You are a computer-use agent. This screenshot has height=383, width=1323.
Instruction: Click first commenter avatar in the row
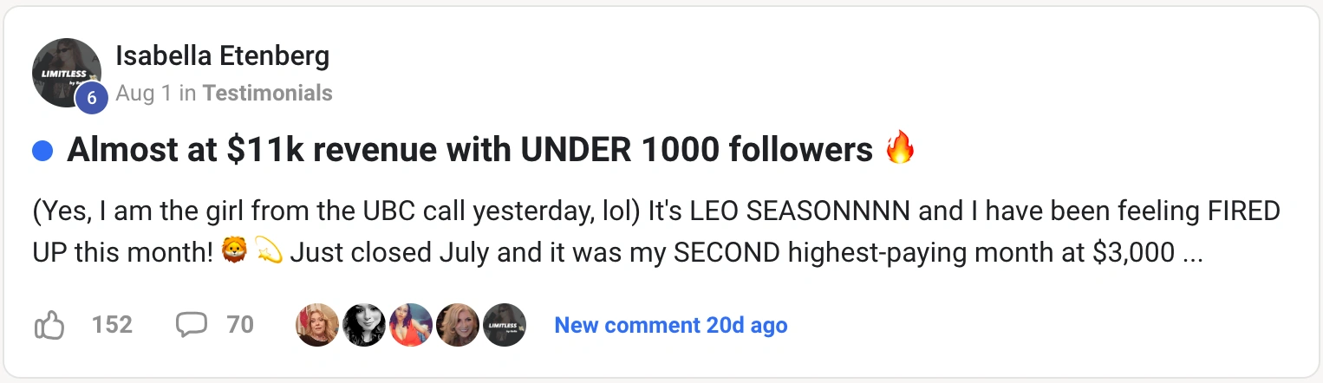pyautogui.click(x=317, y=326)
